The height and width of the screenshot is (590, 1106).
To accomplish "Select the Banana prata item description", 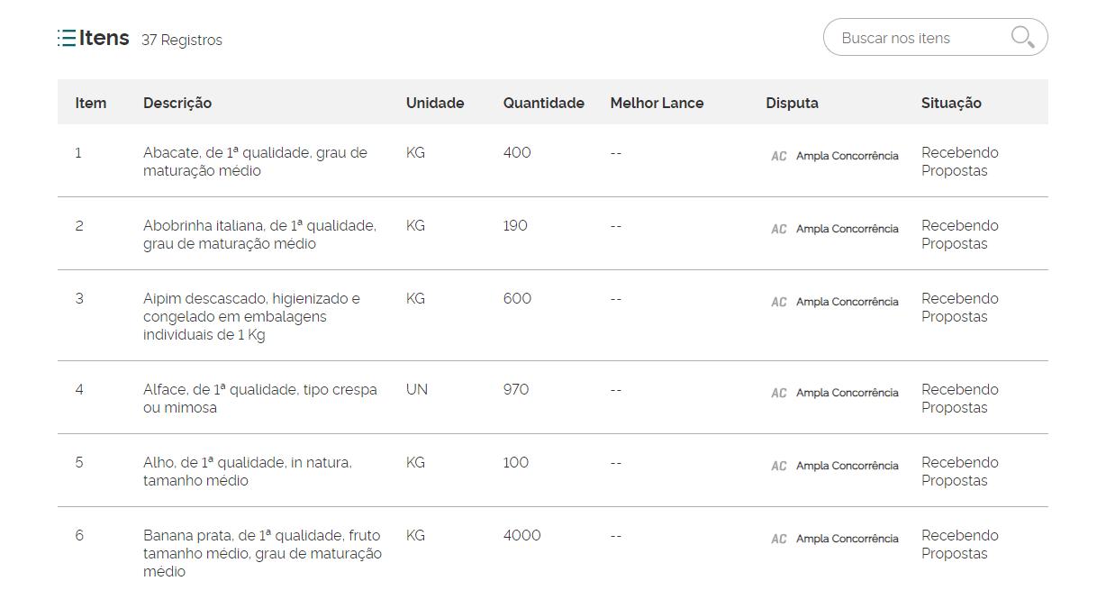I will pos(262,553).
